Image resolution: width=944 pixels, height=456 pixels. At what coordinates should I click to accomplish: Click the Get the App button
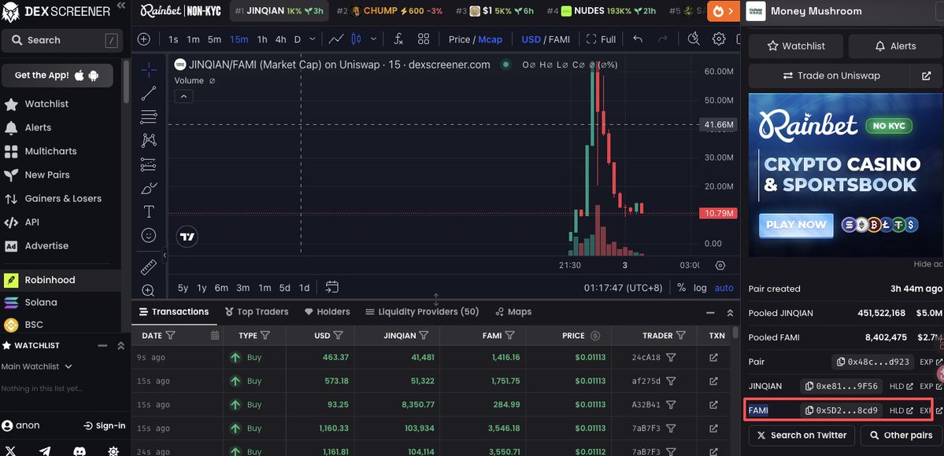[57, 75]
